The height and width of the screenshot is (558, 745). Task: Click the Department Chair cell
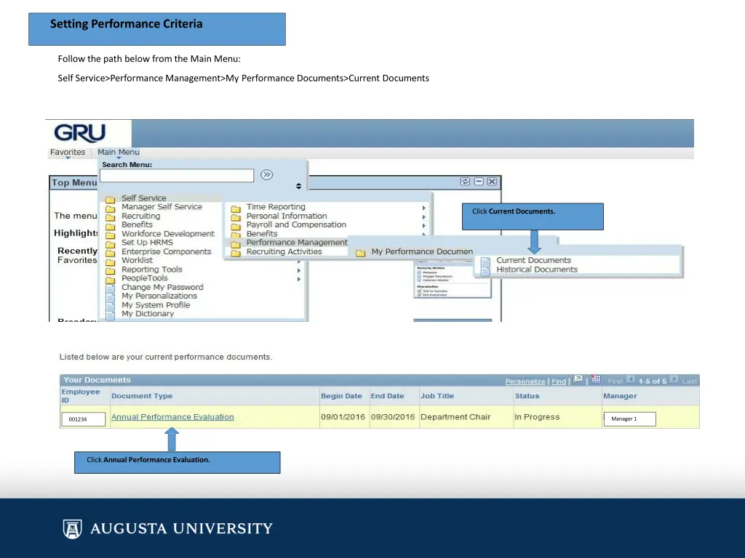(x=455, y=417)
